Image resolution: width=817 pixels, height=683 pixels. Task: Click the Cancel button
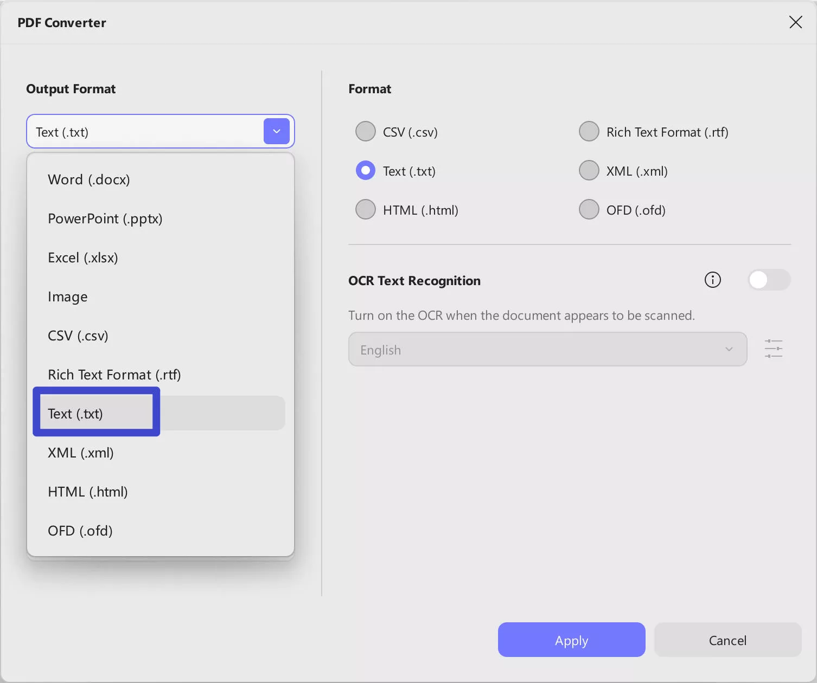tap(727, 640)
